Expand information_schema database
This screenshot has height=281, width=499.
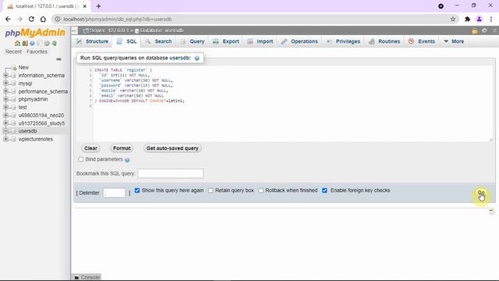pyautogui.click(x=5, y=76)
